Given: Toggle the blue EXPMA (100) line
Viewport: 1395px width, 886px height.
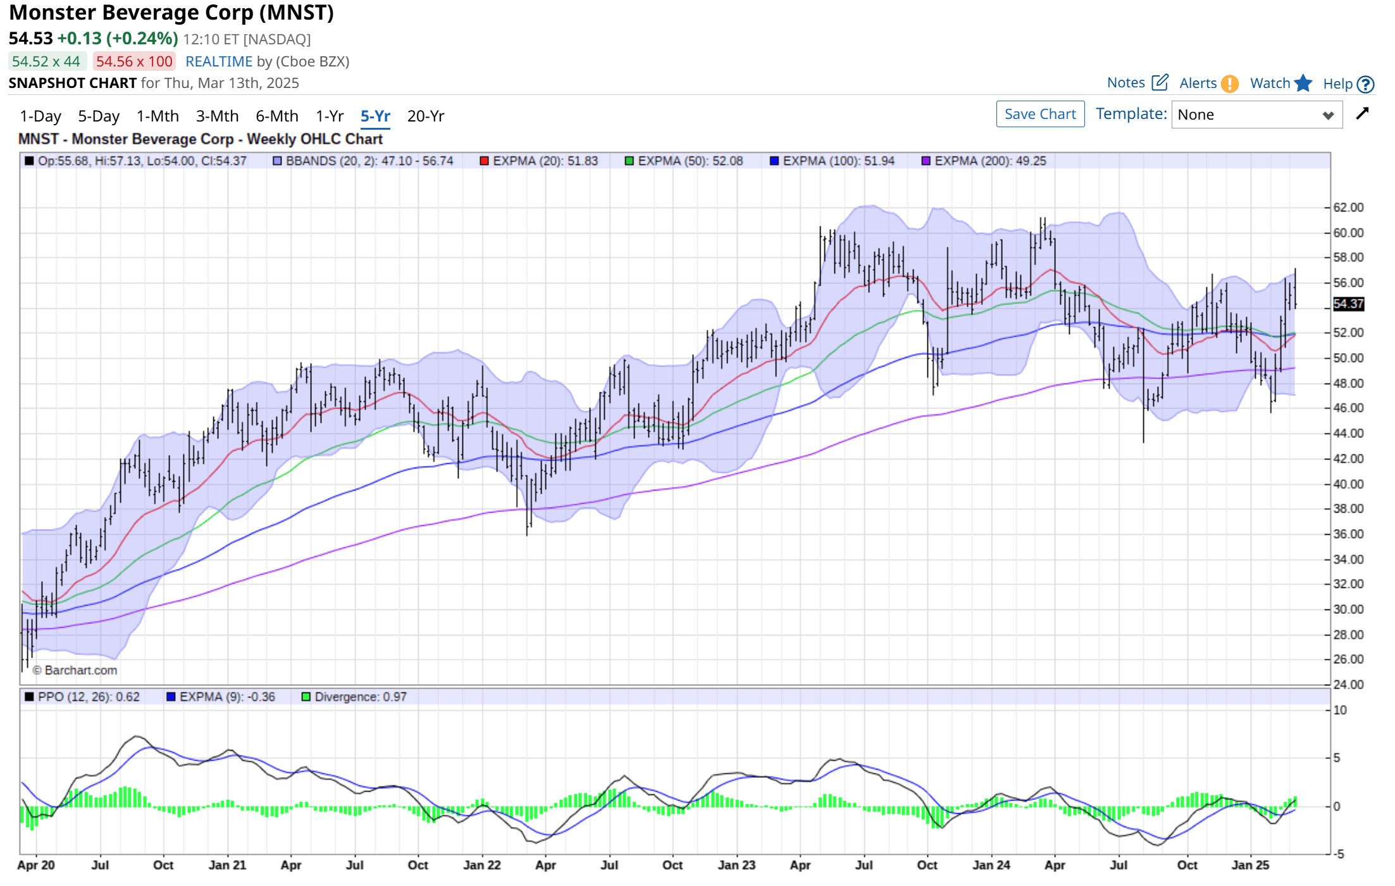Looking at the screenshot, I should pos(773,161).
